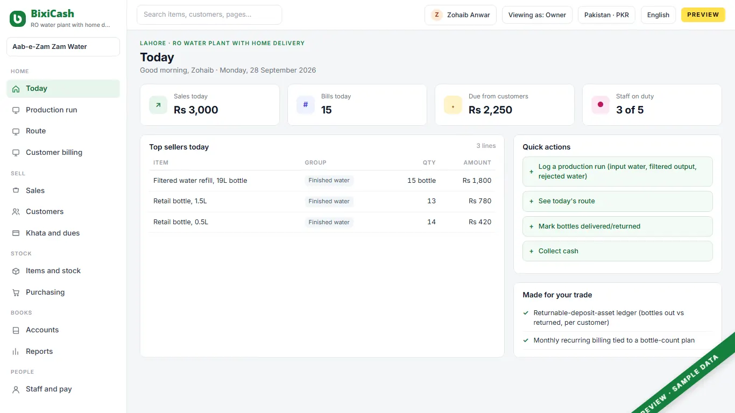Click the ledger icon beside Accounts

[x=16, y=330]
